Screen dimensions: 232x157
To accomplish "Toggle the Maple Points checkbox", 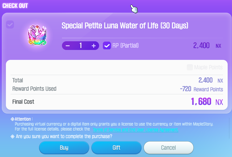I will coord(190,67).
